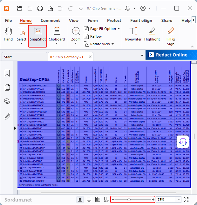Click the Redact Online button

(x=168, y=55)
